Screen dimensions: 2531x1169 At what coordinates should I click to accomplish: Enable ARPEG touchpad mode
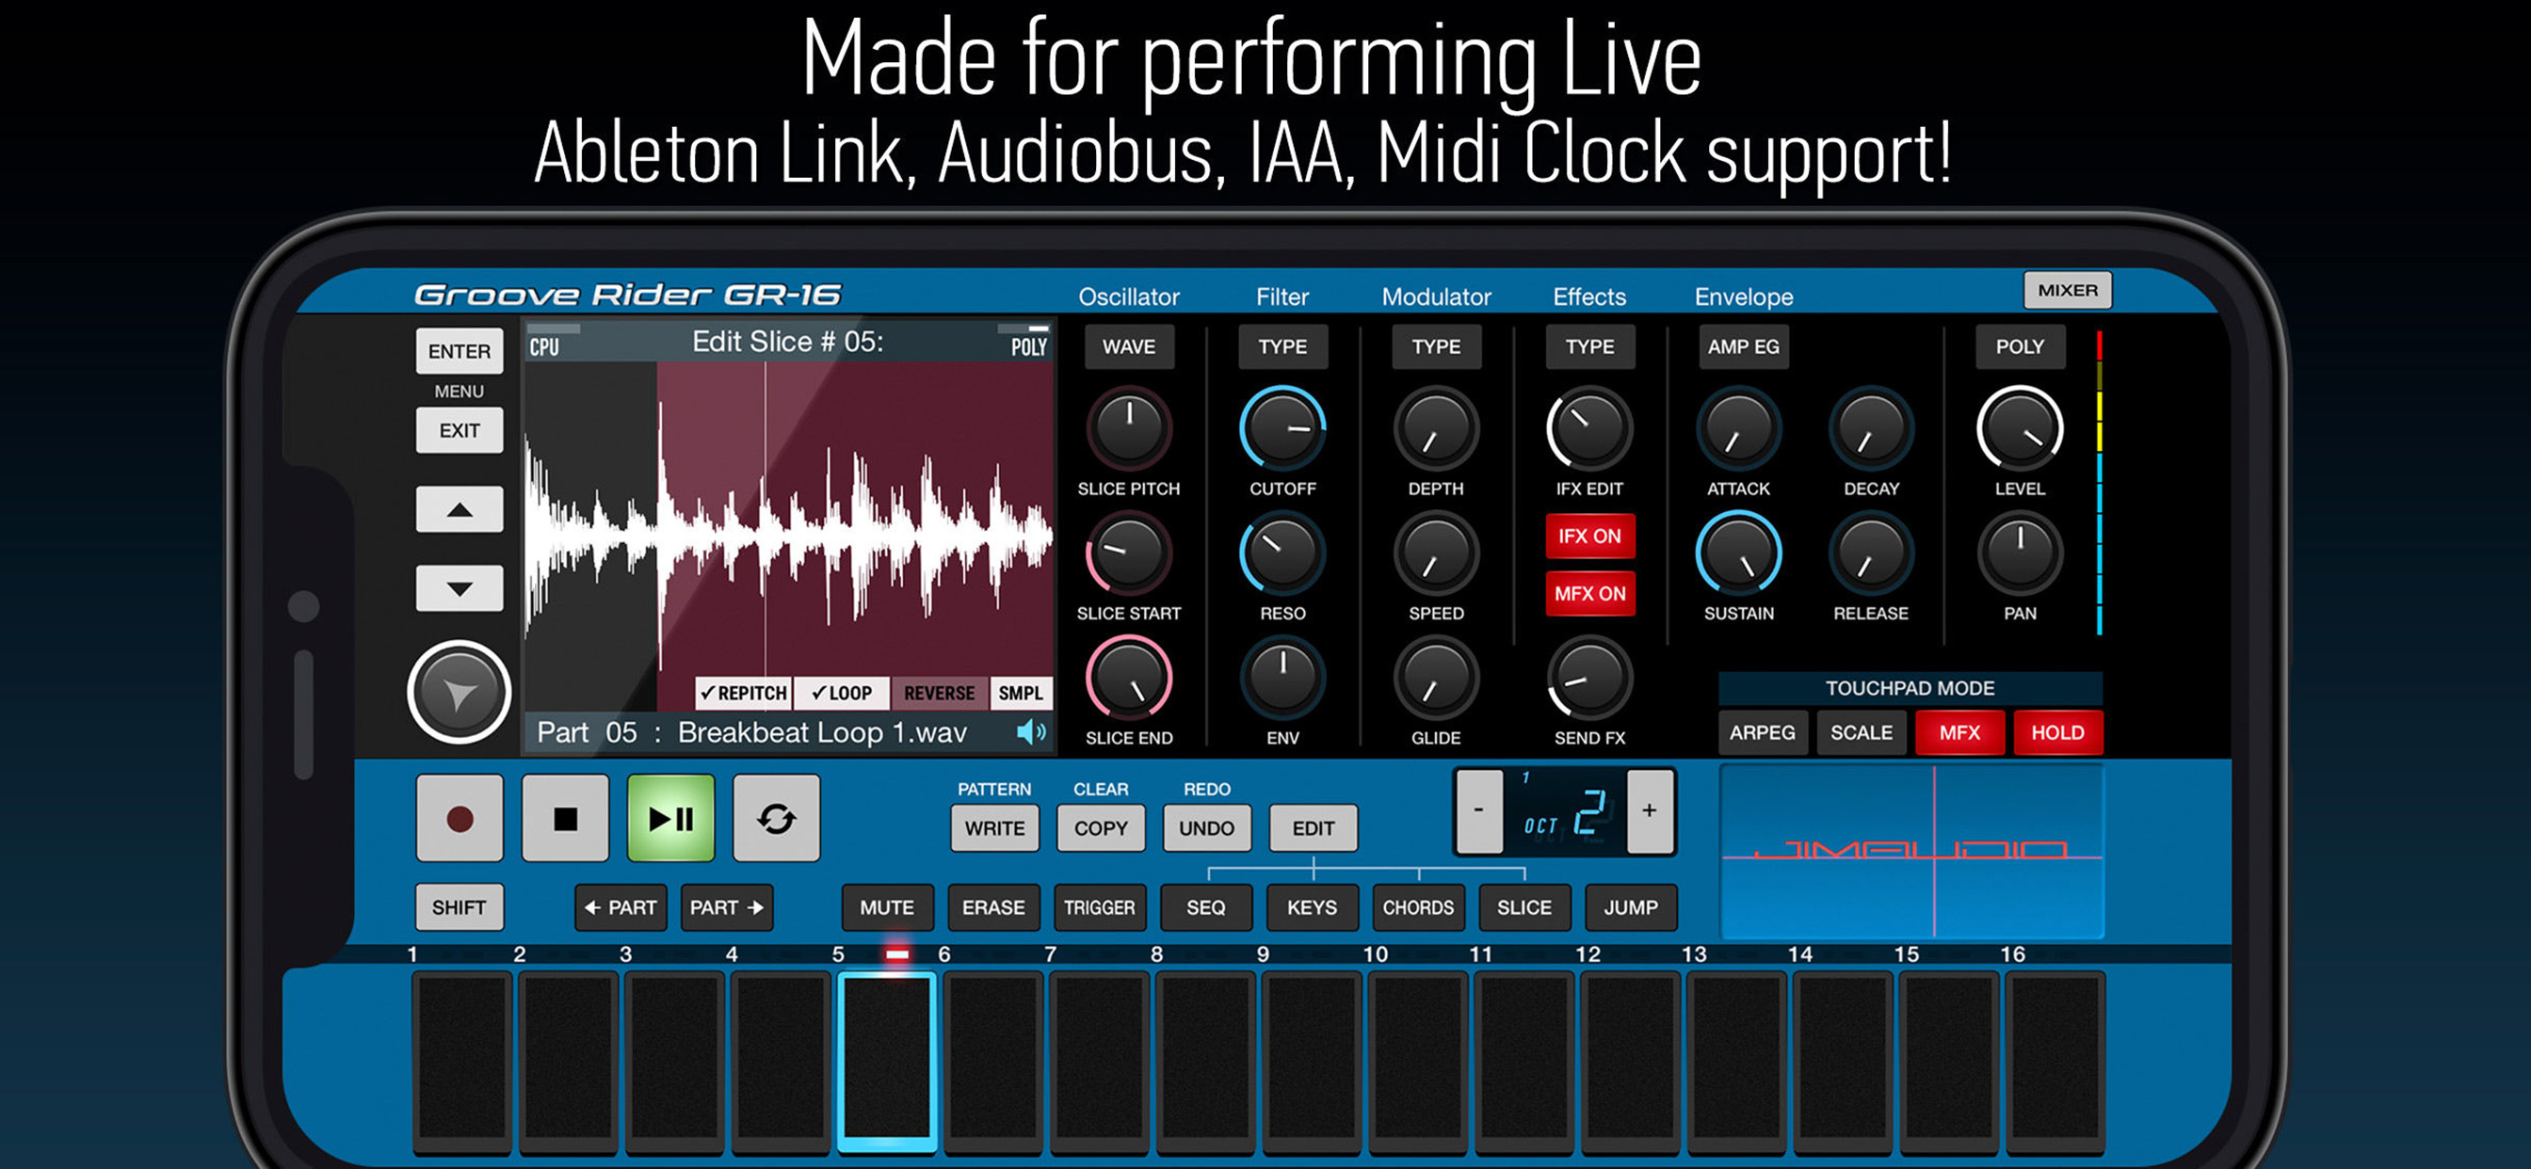click(x=1763, y=733)
